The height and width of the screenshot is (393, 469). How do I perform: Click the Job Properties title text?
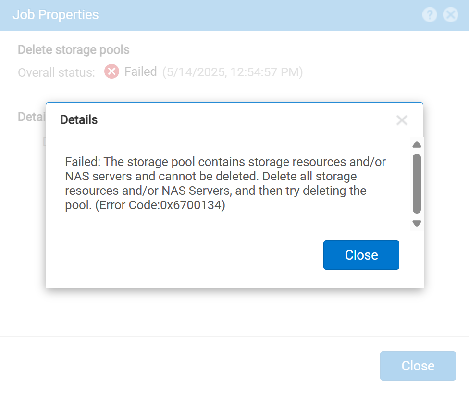[56, 14]
